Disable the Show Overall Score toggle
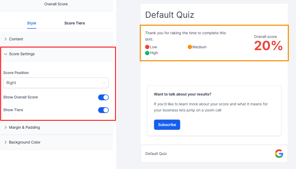 103,97
